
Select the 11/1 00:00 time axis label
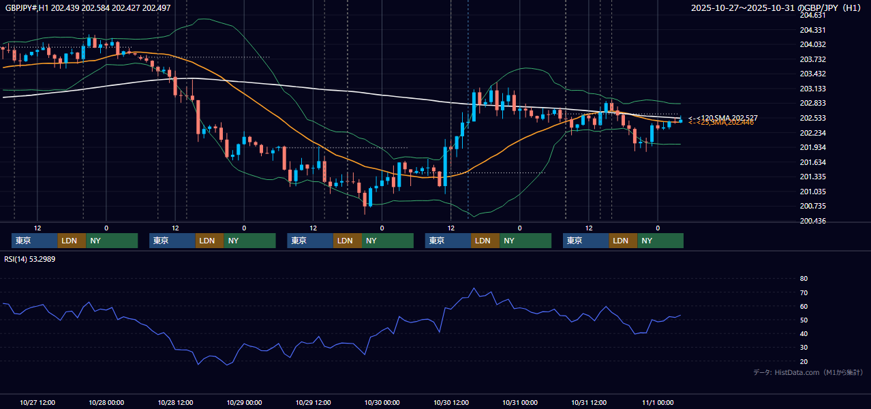tap(658, 403)
